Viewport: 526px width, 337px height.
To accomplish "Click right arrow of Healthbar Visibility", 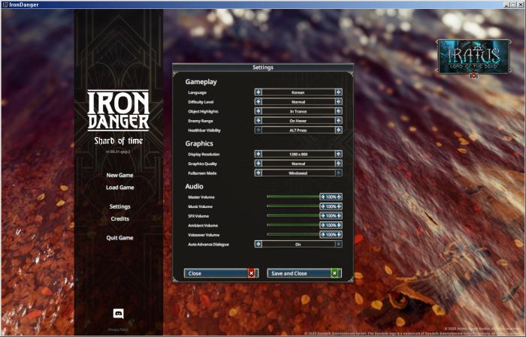I will pyautogui.click(x=338, y=130).
